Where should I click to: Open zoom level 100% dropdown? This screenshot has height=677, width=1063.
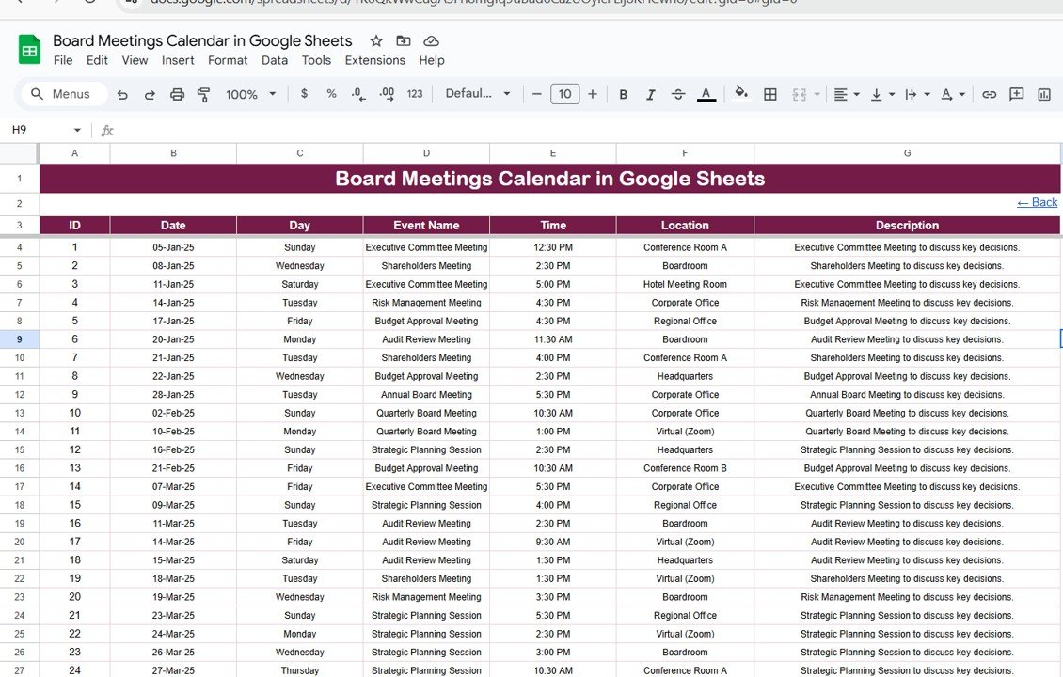251,94
